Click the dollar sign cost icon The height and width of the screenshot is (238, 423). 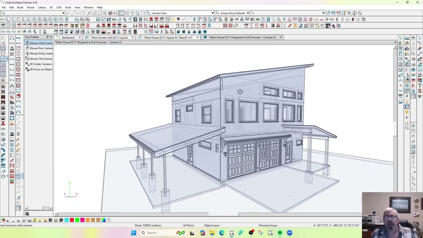(194, 20)
